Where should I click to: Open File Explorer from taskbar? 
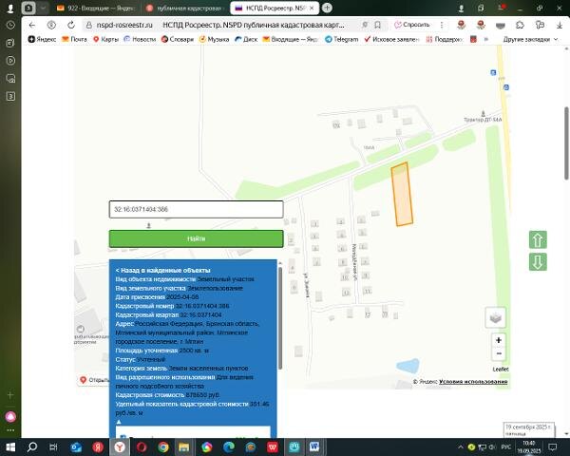pos(184,446)
